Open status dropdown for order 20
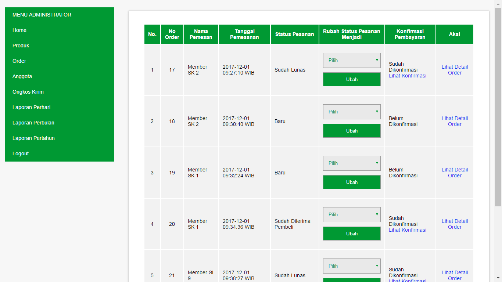The image size is (502, 282). (x=352, y=214)
